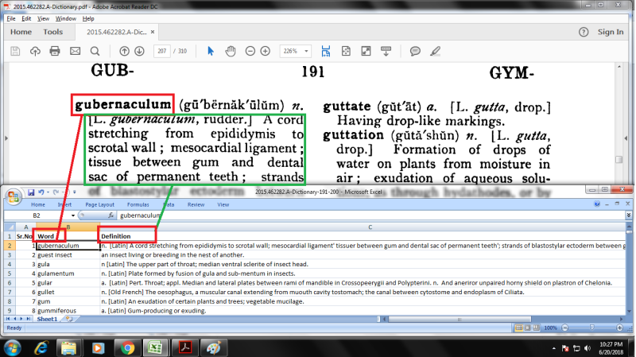
Task: Open the search magnifier tool
Action: (95, 51)
